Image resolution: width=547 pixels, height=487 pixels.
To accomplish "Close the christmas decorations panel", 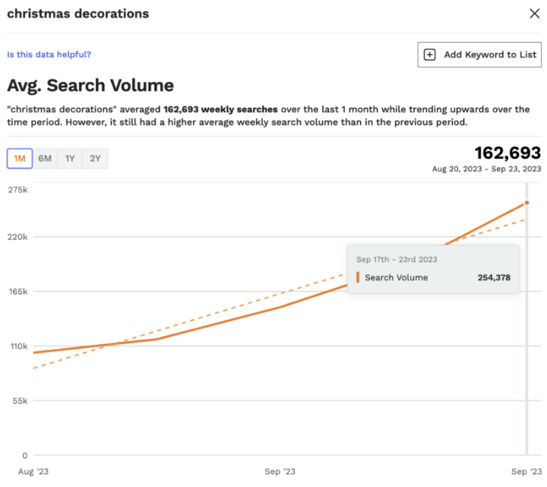I will pos(534,14).
